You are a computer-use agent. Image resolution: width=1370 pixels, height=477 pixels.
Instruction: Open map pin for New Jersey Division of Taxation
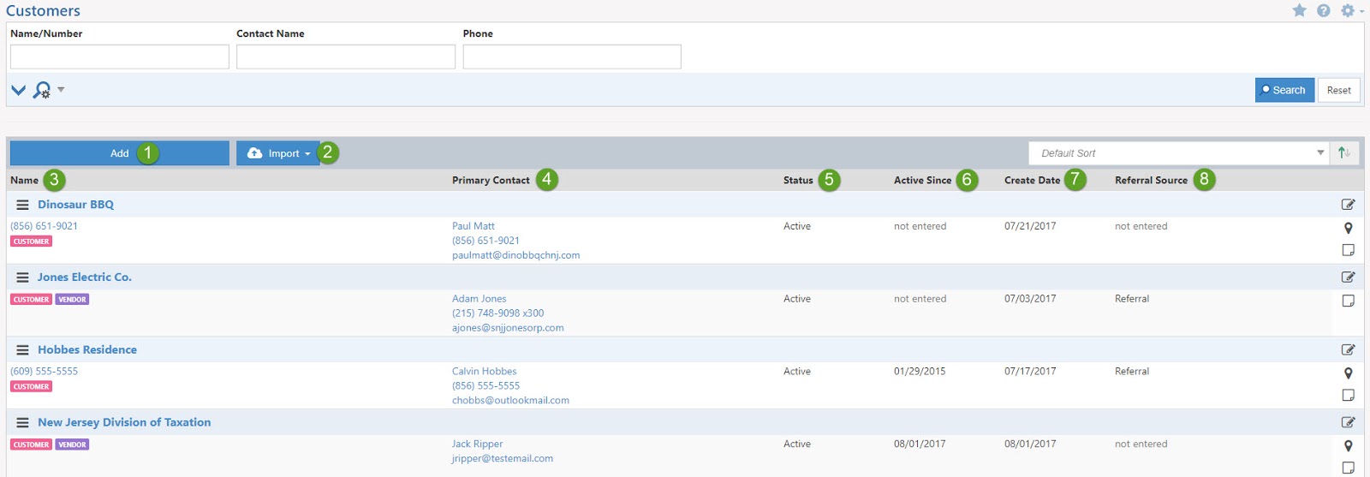point(1348,446)
